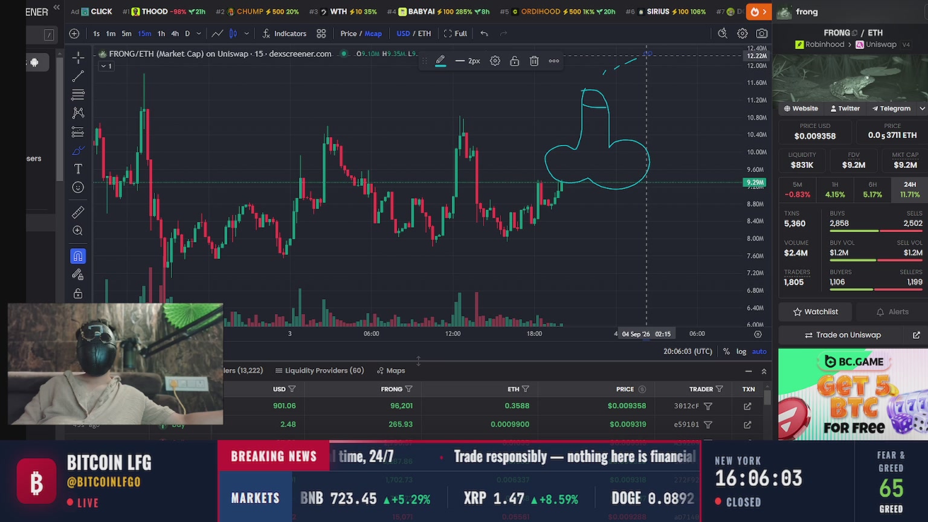Add FRONG to Watchlist
The height and width of the screenshot is (522, 928).
(816, 312)
